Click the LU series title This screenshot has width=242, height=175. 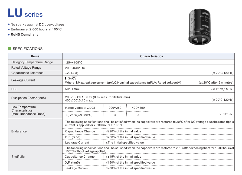point(25,13)
